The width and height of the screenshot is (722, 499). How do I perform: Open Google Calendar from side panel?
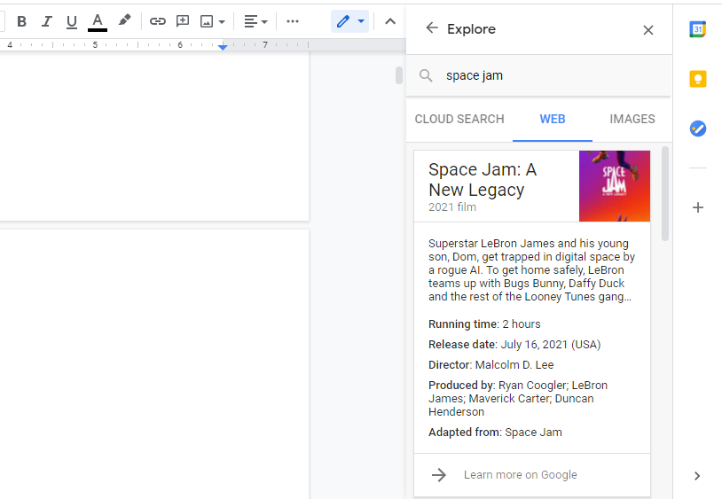698,29
